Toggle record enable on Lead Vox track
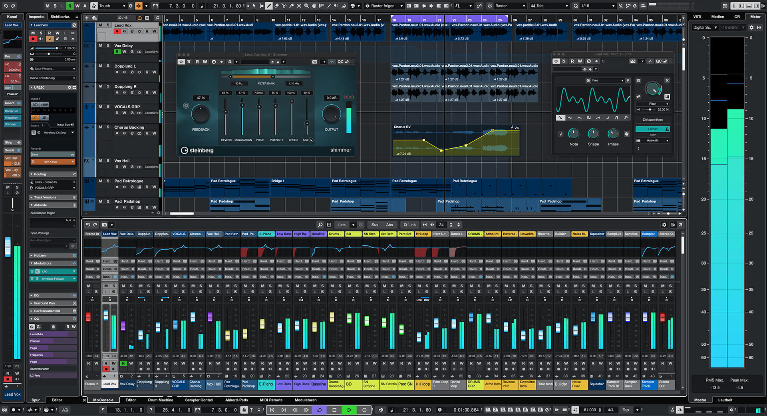 [x=117, y=31]
